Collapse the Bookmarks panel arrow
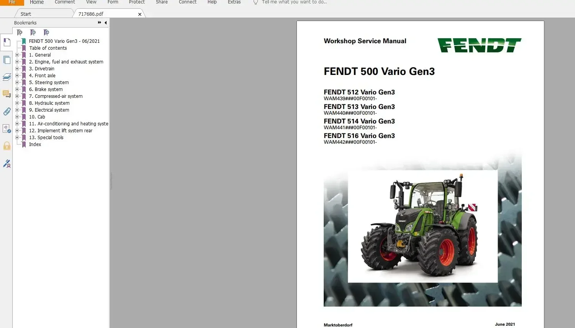This screenshot has width=575, height=328. pos(105,23)
